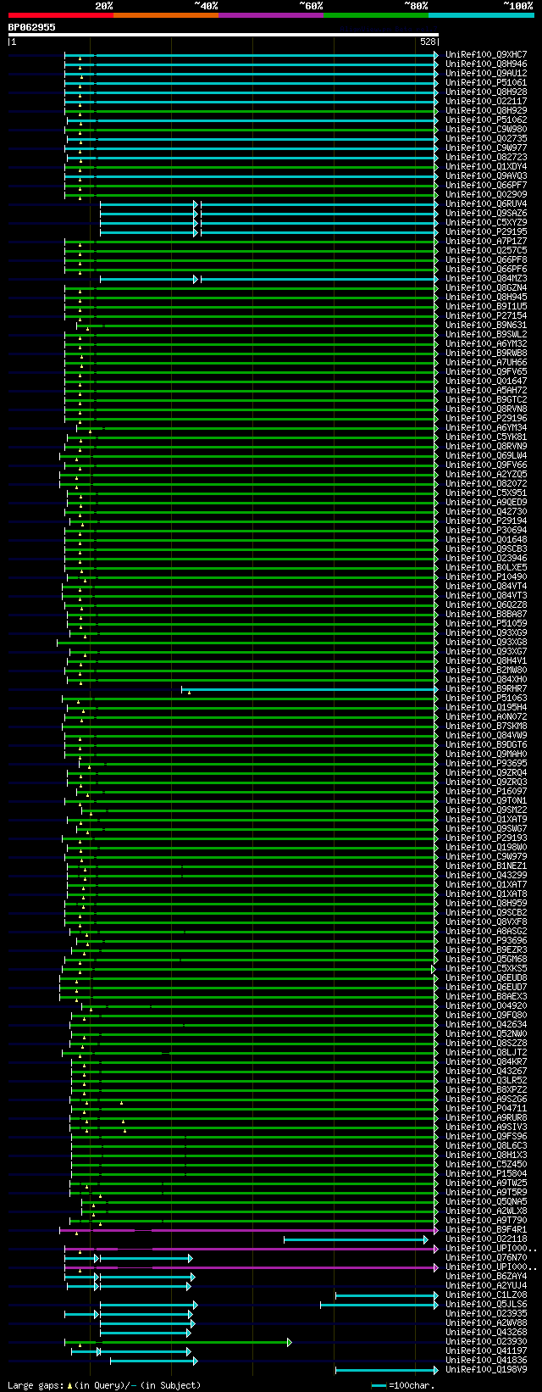
Task: Select the label UniRef100_A5AH72
Action: (486, 390)
